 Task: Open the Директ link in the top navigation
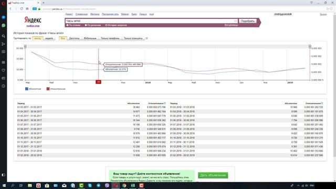(x=69, y=14)
